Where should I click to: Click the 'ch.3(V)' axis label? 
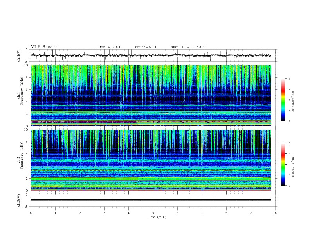(x=19, y=200)
